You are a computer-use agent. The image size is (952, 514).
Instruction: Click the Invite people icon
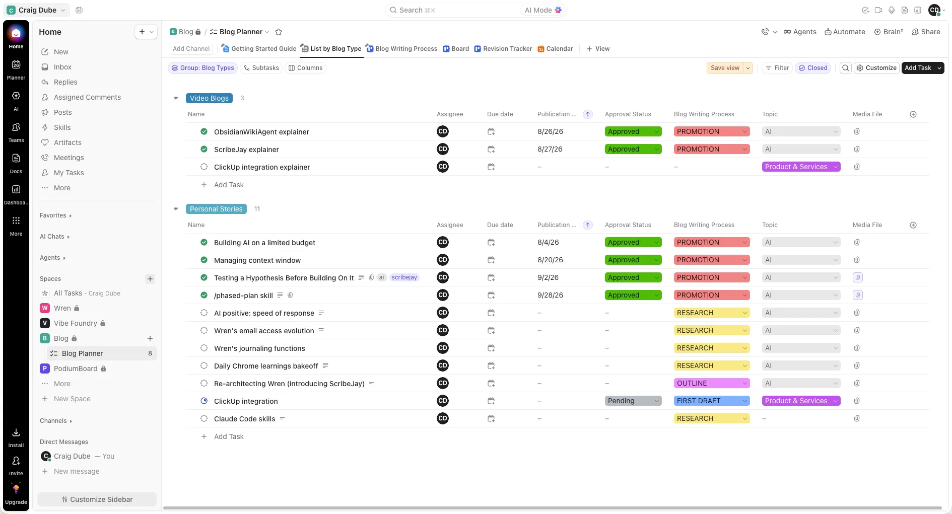[16, 461]
